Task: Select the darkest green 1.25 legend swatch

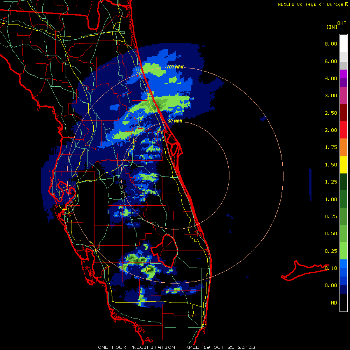Action: pos(343,182)
